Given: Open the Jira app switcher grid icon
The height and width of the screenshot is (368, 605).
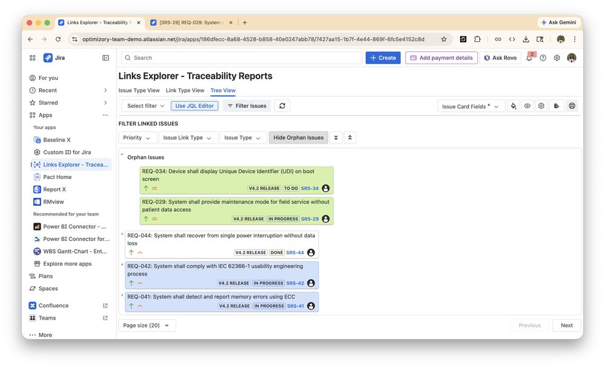Looking at the screenshot, I should click(x=33, y=58).
